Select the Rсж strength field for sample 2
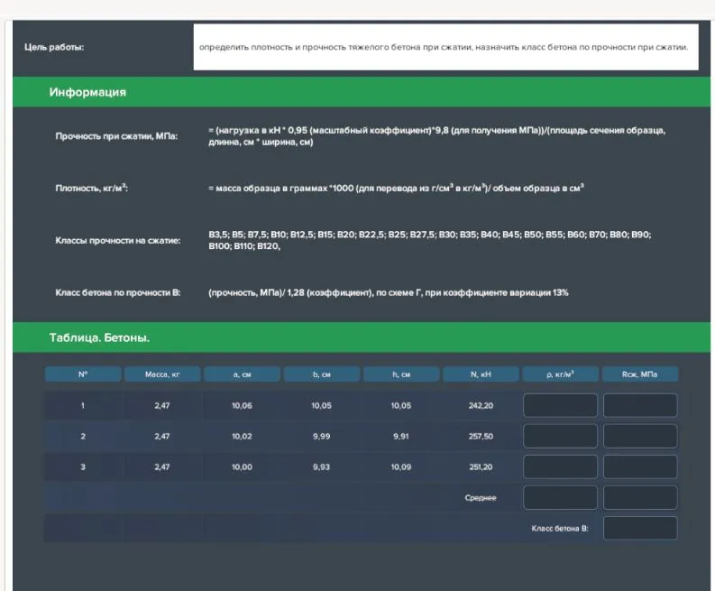 (640, 436)
